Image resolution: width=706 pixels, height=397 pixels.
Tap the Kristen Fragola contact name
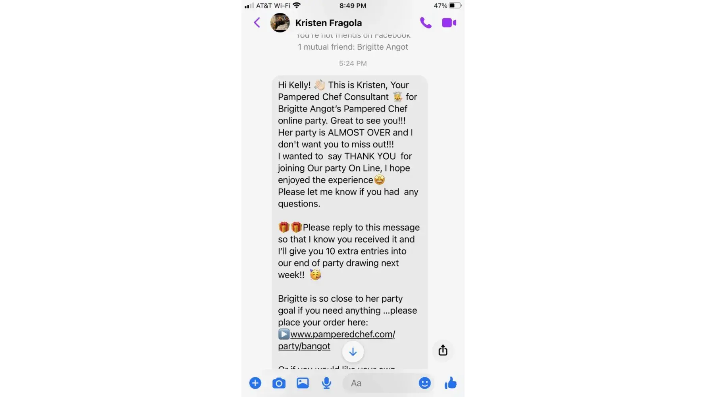click(x=328, y=23)
